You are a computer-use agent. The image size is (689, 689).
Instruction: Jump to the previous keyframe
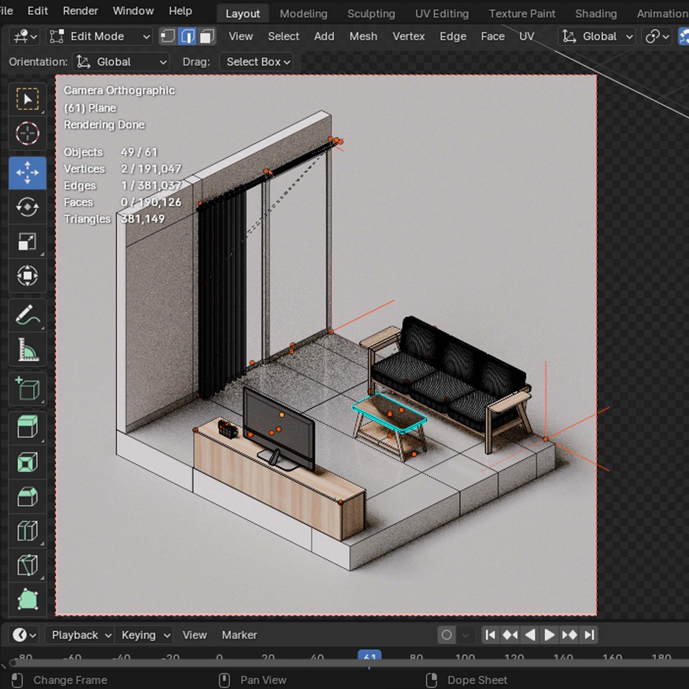(x=510, y=635)
